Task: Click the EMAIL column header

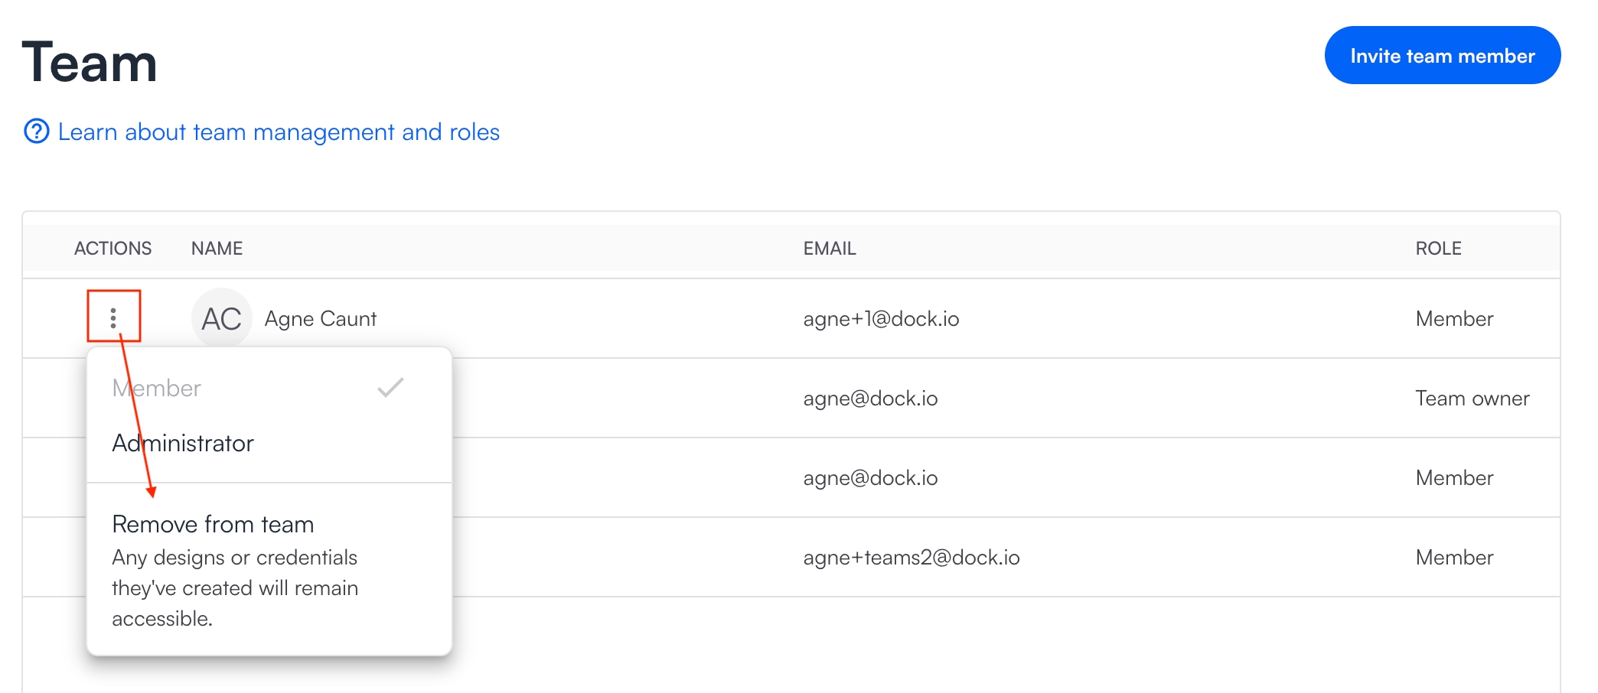Action: coord(829,249)
